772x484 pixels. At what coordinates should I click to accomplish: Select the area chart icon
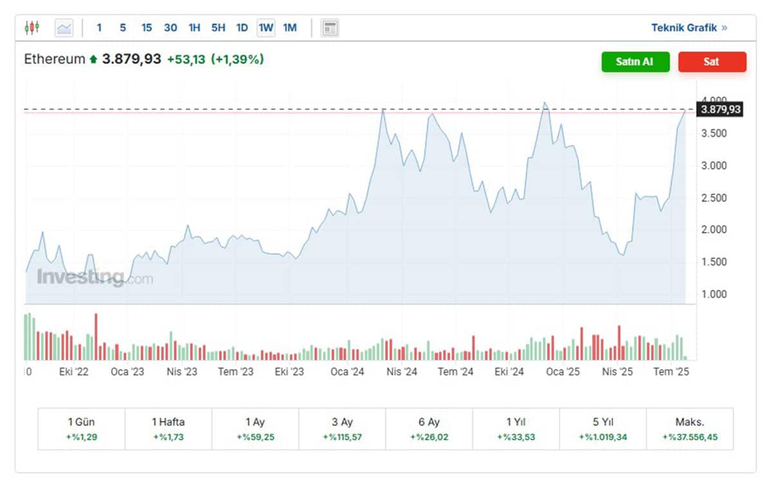pos(64,28)
